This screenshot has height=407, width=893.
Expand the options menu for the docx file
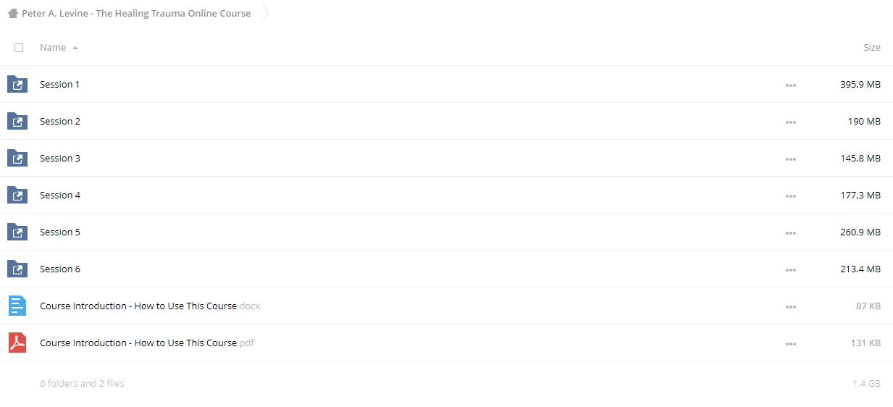click(790, 307)
